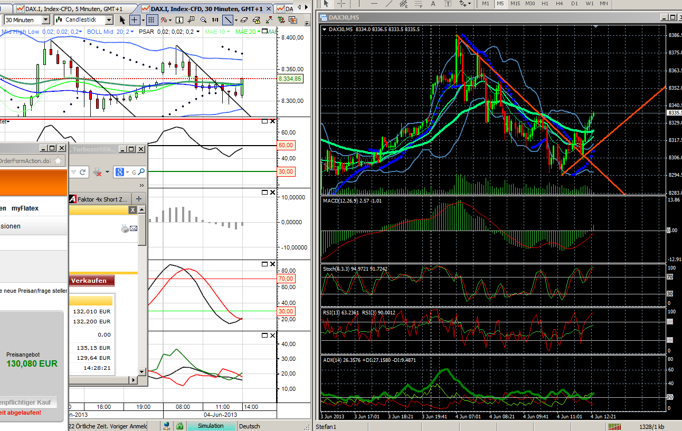Click the print icon on webpage
The width and height of the screenshot is (682, 431).
coord(125,228)
